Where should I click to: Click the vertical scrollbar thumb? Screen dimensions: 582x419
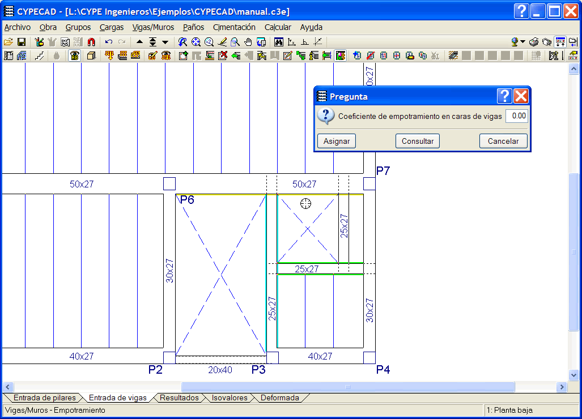tap(573, 252)
